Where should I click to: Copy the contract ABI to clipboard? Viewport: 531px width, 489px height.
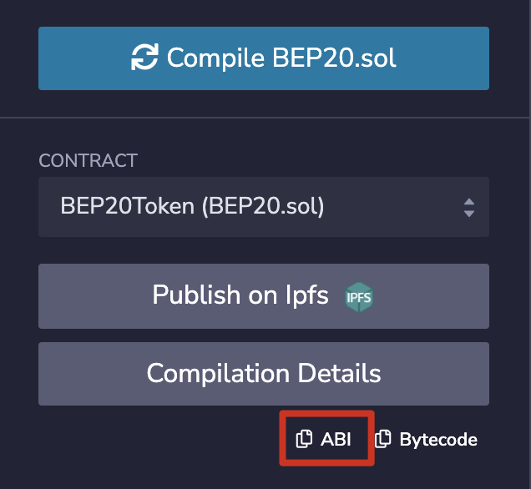pyautogui.click(x=325, y=439)
